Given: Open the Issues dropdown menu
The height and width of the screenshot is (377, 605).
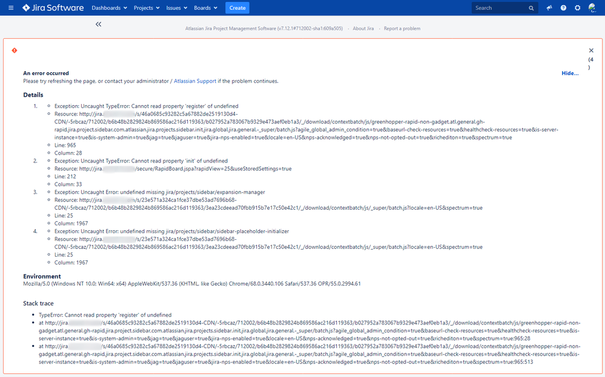Looking at the screenshot, I should [x=177, y=8].
